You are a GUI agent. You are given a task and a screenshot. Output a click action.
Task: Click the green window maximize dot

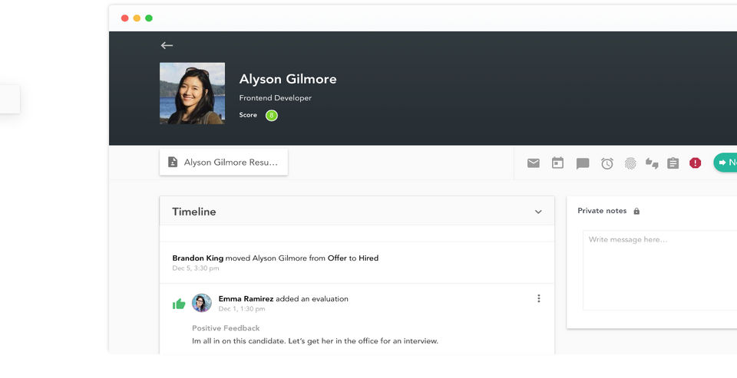pyautogui.click(x=149, y=18)
